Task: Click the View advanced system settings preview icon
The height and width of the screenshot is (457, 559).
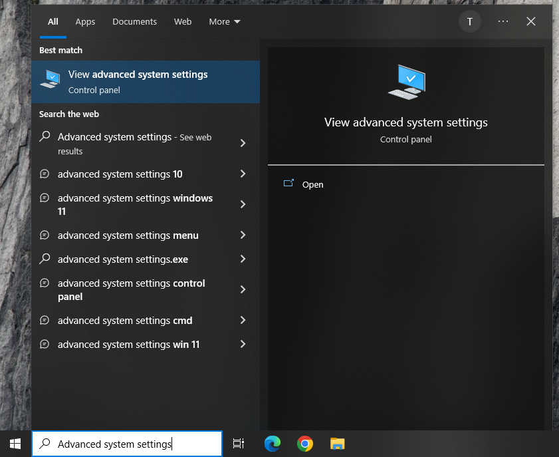Action: [x=406, y=81]
